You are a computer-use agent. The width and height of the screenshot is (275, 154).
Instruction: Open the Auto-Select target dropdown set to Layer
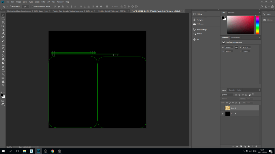(x=25, y=6)
